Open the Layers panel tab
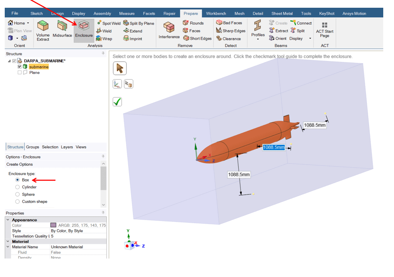Screen dimensions: 394x277 [67, 147]
